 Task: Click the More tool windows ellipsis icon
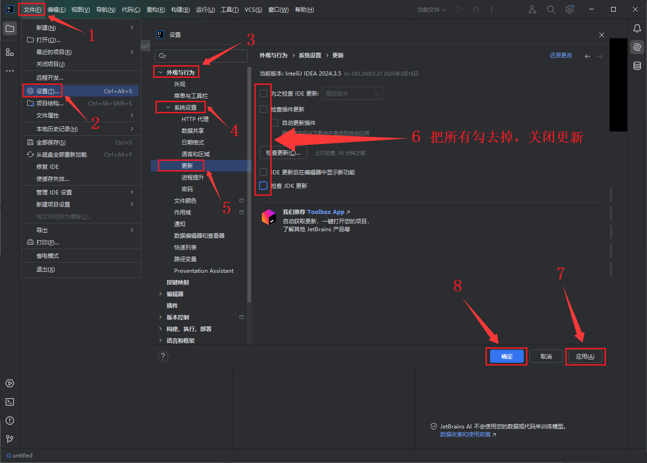[x=10, y=71]
